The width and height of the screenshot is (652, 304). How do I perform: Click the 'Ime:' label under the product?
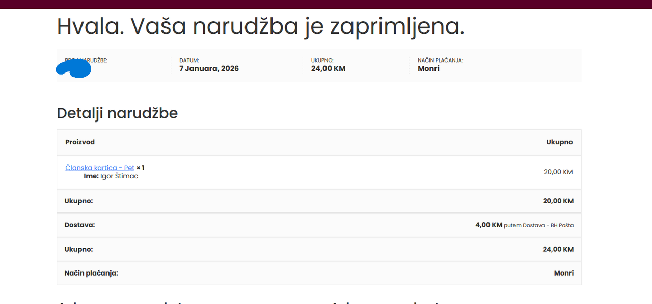91,176
